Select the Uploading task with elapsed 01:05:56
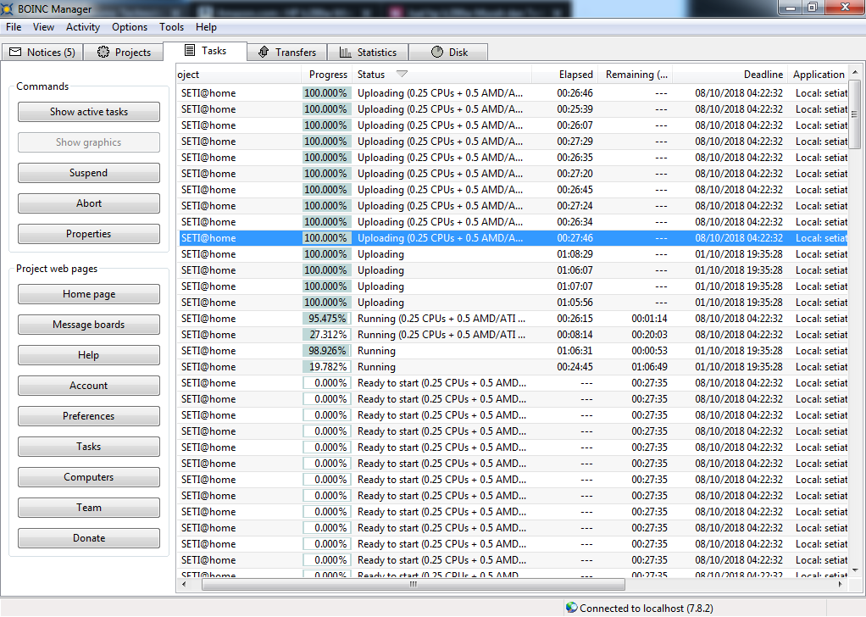Viewport: 866px width, 617px height. 513,303
